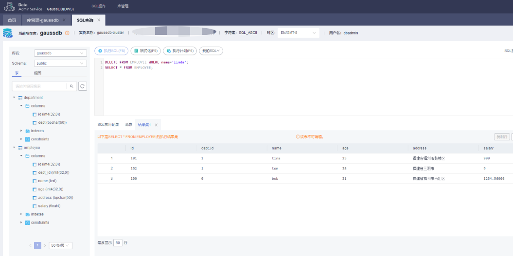513x256 pixels.
Task: Click the search magnifier icon in table search
Action: tap(71, 86)
